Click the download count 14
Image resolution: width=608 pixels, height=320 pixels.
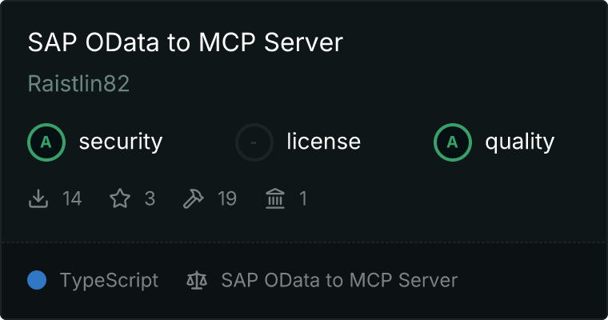[72, 198]
